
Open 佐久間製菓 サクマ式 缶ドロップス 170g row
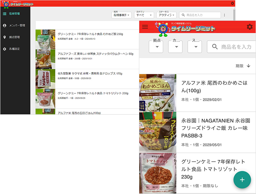87,79
